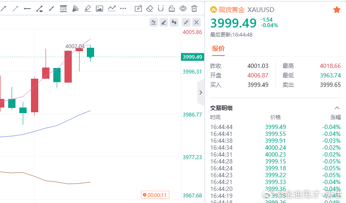Collapse the 交易明细 section
346x203 pixels.
pos(337,108)
